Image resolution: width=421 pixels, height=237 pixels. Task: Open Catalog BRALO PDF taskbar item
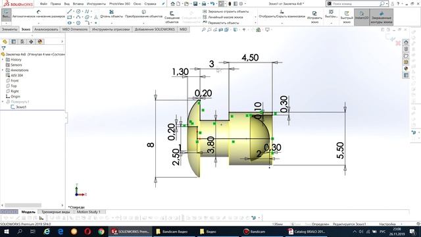(306, 232)
